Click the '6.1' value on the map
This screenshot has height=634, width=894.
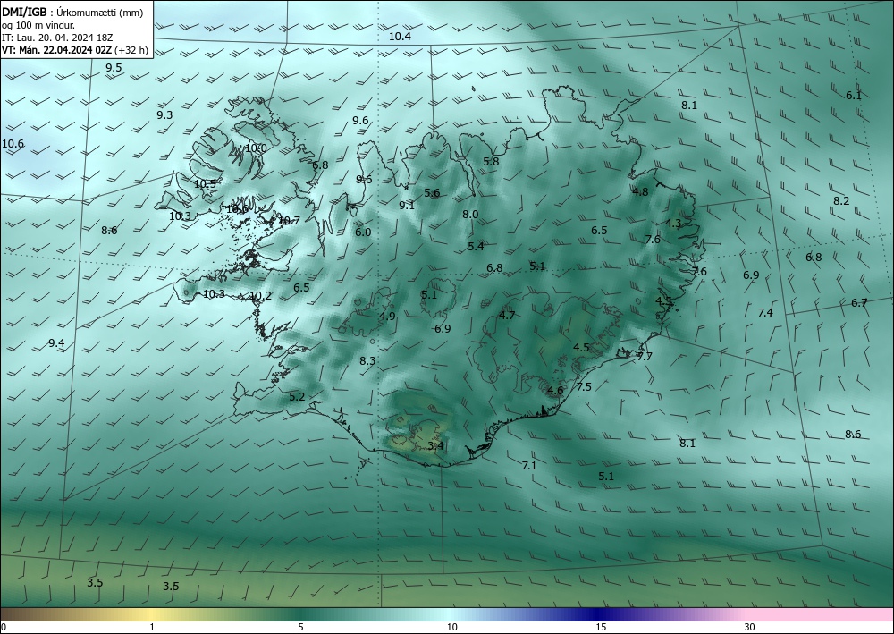pos(854,96)
